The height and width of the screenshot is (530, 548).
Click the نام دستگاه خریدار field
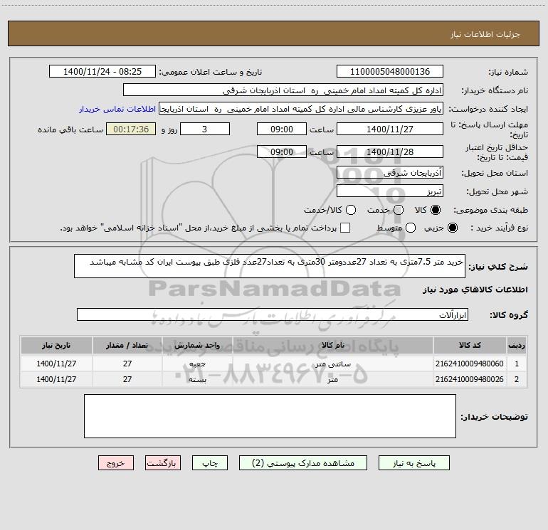point(283,90)
